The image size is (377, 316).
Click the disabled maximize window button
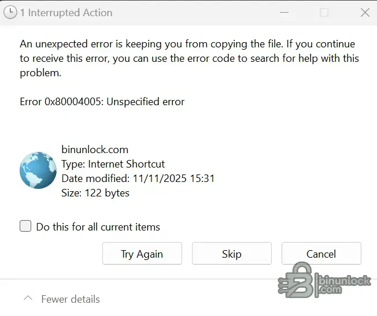point(324,12)
